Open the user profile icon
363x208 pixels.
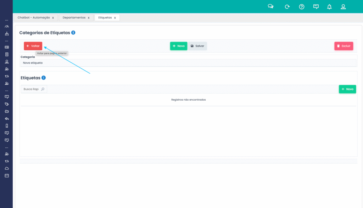(x=343, y=7)
